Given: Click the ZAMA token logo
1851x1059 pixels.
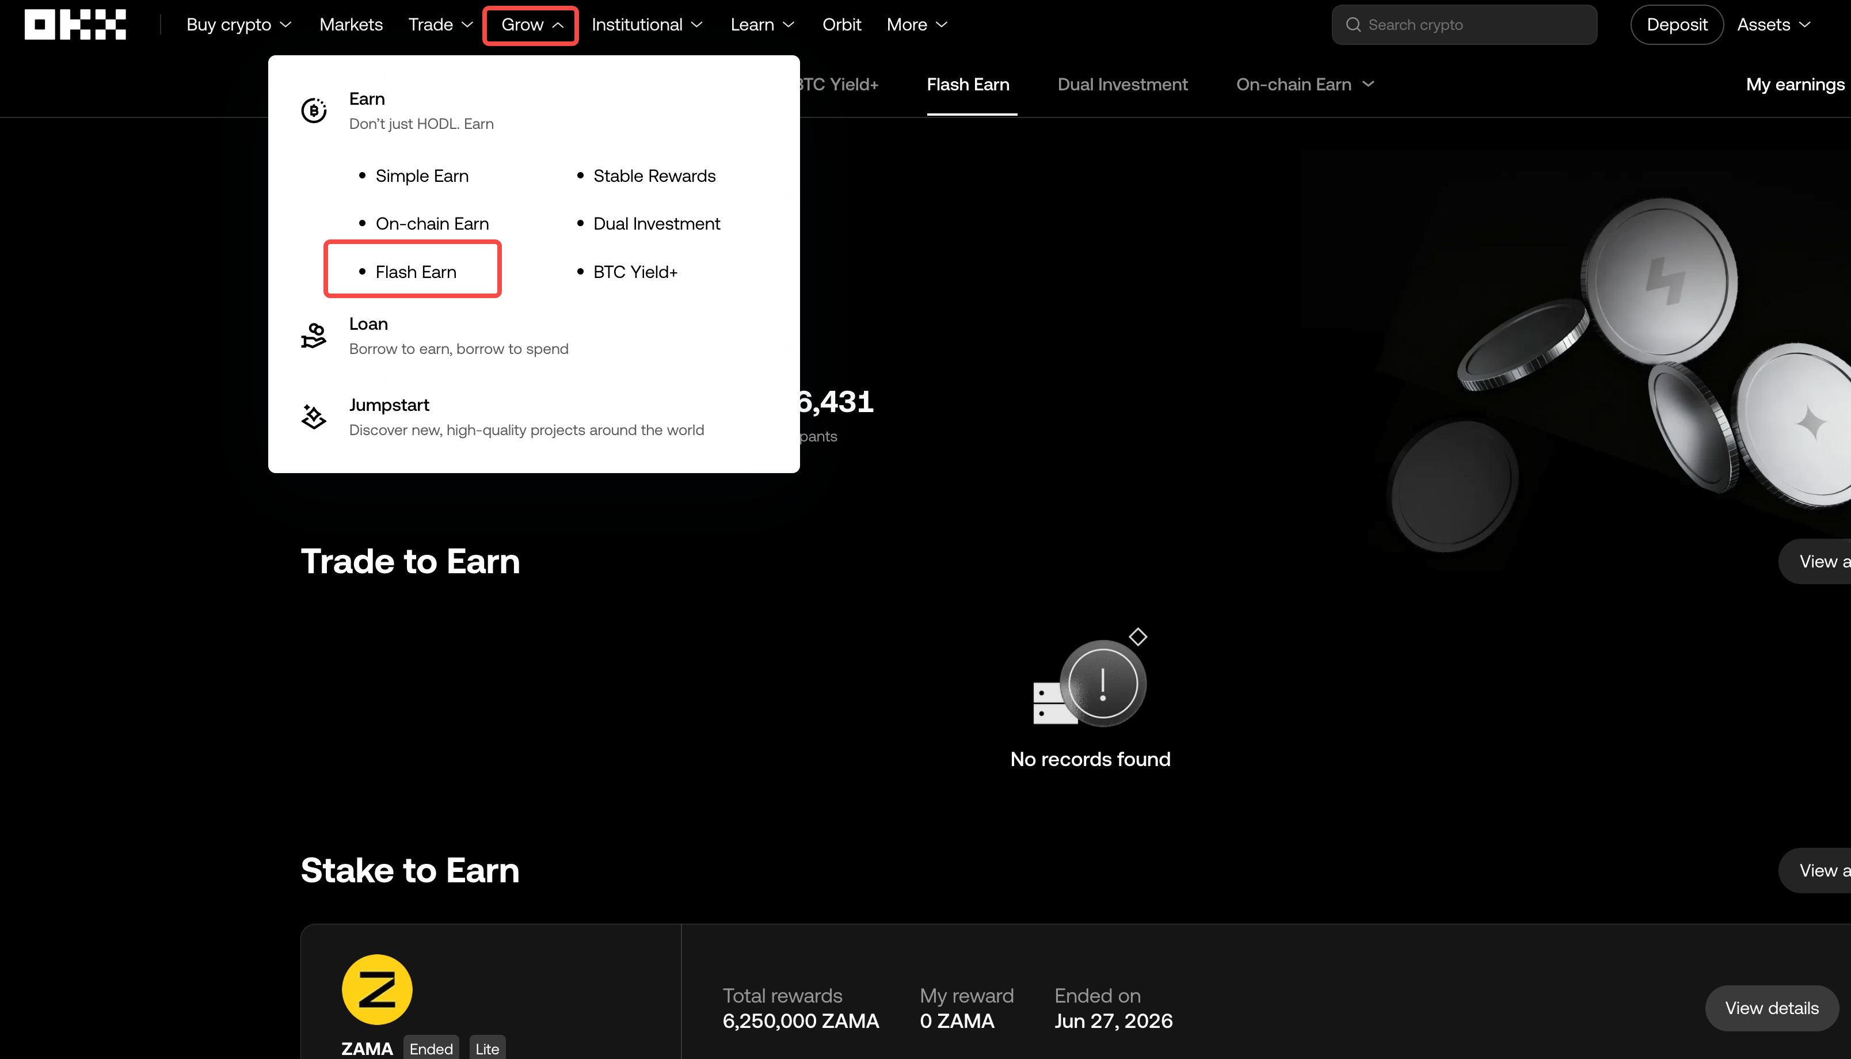Looking at the screenshot, I should coord(377,989).
